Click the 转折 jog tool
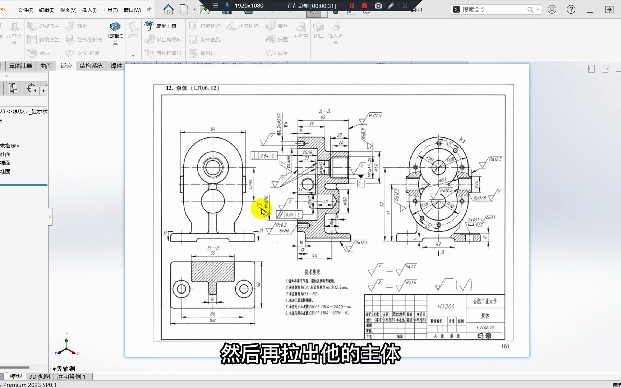 tap(76, 26)
